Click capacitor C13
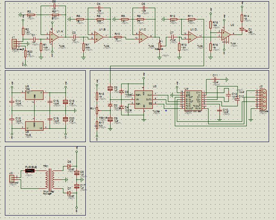Viewport: 276px width, 220px height. pos(228,95)
